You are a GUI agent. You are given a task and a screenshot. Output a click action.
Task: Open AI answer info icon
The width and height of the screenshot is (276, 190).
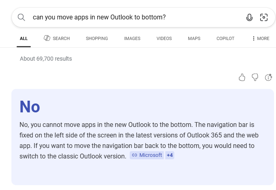pos(268,77)
